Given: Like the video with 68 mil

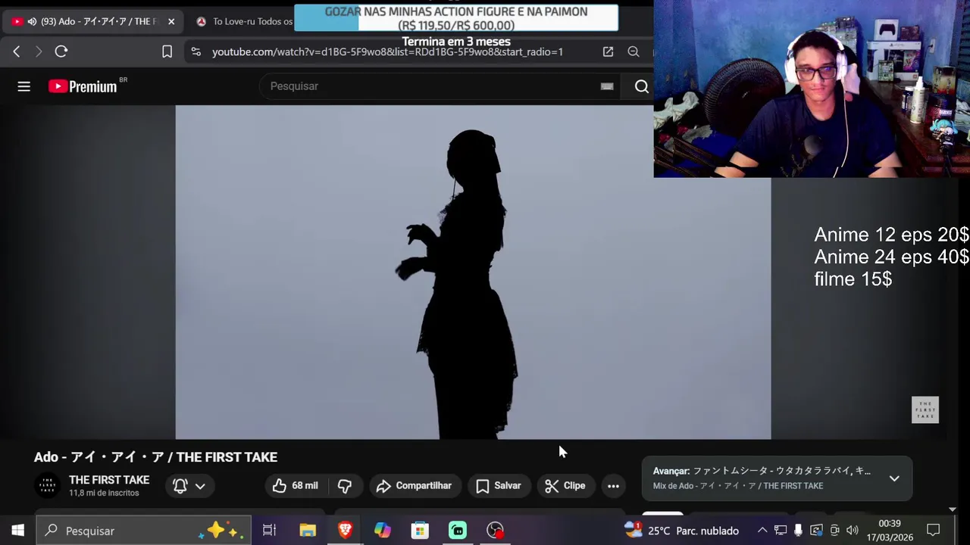Looking at the screenshot, I should (x=296, y=486).
